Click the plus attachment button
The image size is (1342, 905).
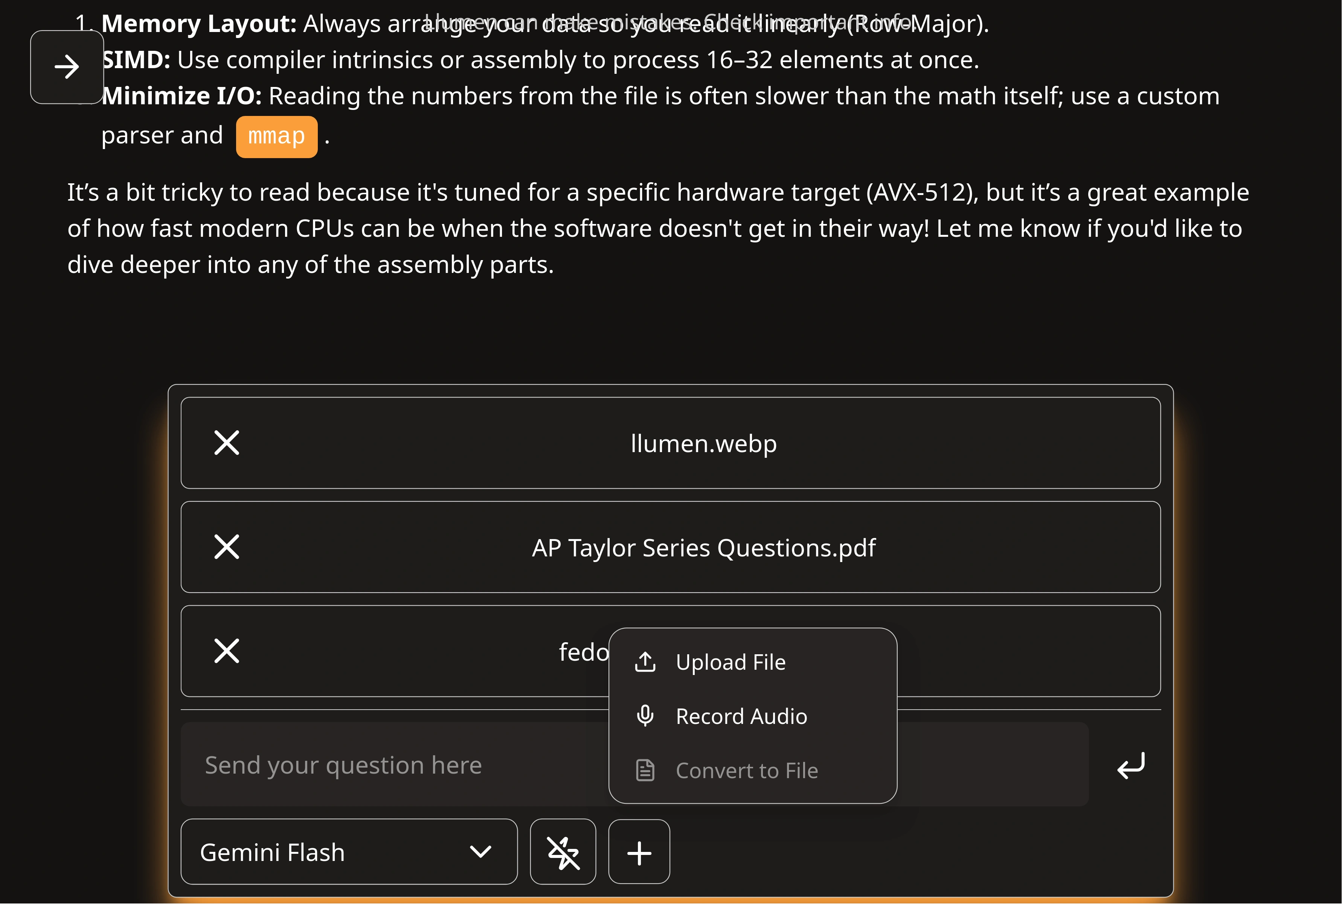click(x=639, y=852)
